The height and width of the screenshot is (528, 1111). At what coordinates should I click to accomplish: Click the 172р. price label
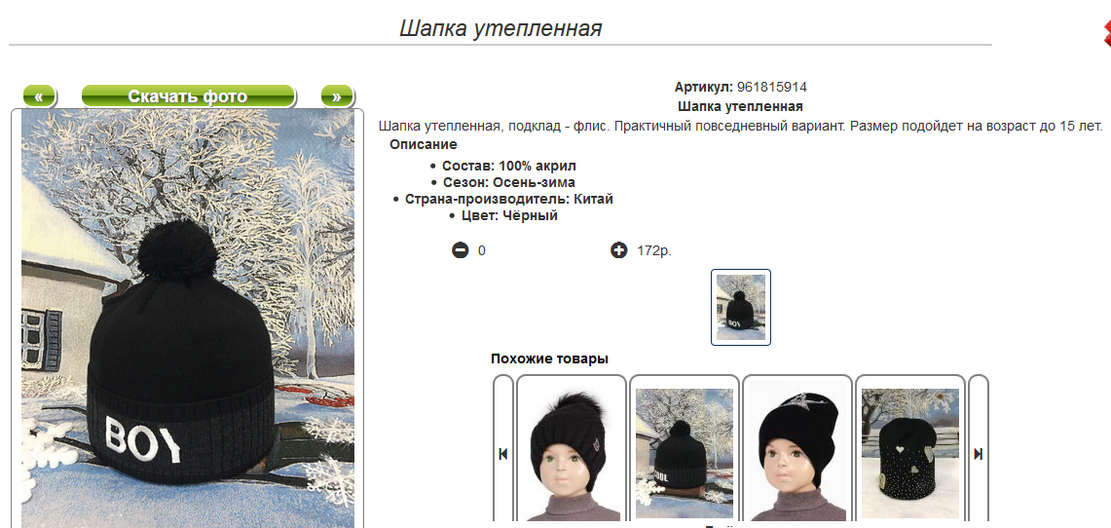(654, 250)
